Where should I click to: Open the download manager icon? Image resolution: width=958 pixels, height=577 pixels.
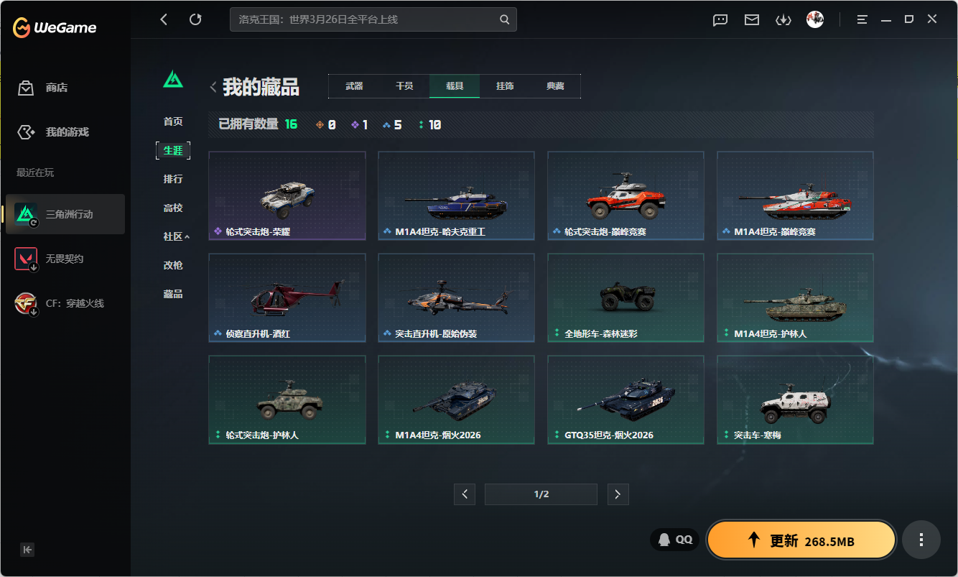pyautogui.click(x=783, y=19)
